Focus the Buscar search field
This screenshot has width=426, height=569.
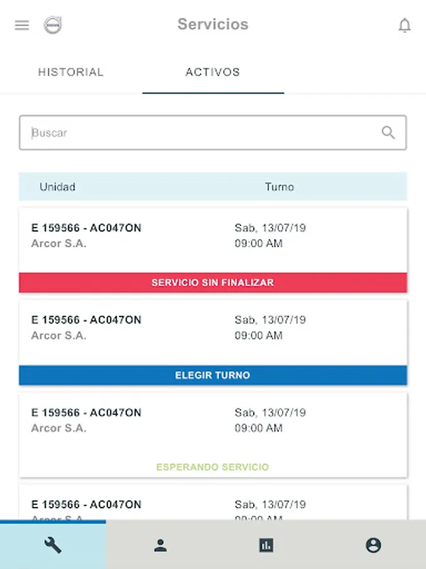[x=202, y=133]
